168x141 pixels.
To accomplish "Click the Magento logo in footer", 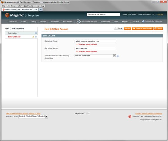I will (x=130, y=116).
